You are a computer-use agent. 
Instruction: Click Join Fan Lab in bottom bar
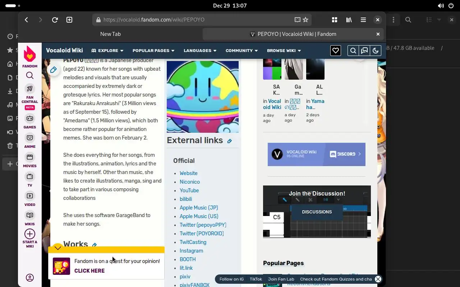coord(281,279)
